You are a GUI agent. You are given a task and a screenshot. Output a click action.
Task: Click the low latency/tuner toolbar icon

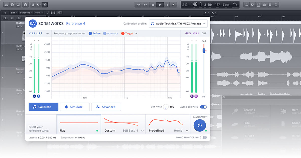[258, 5]
